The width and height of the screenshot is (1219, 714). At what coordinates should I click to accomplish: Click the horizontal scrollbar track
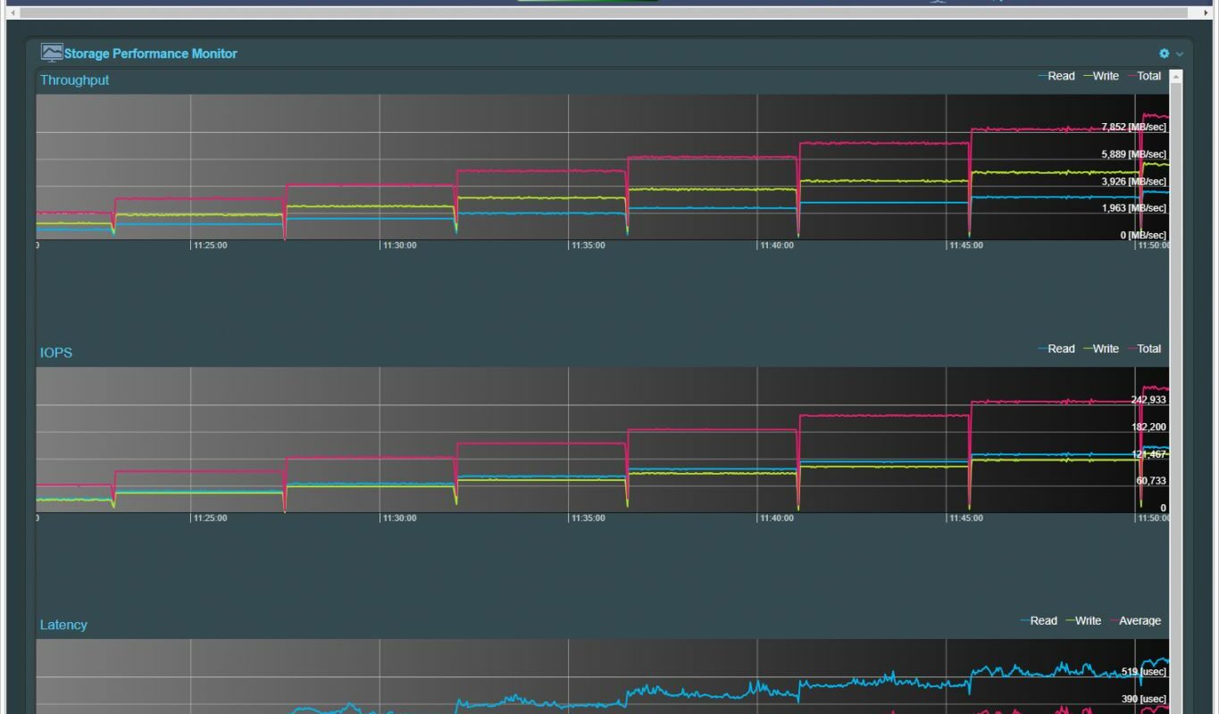pos(609,12)
